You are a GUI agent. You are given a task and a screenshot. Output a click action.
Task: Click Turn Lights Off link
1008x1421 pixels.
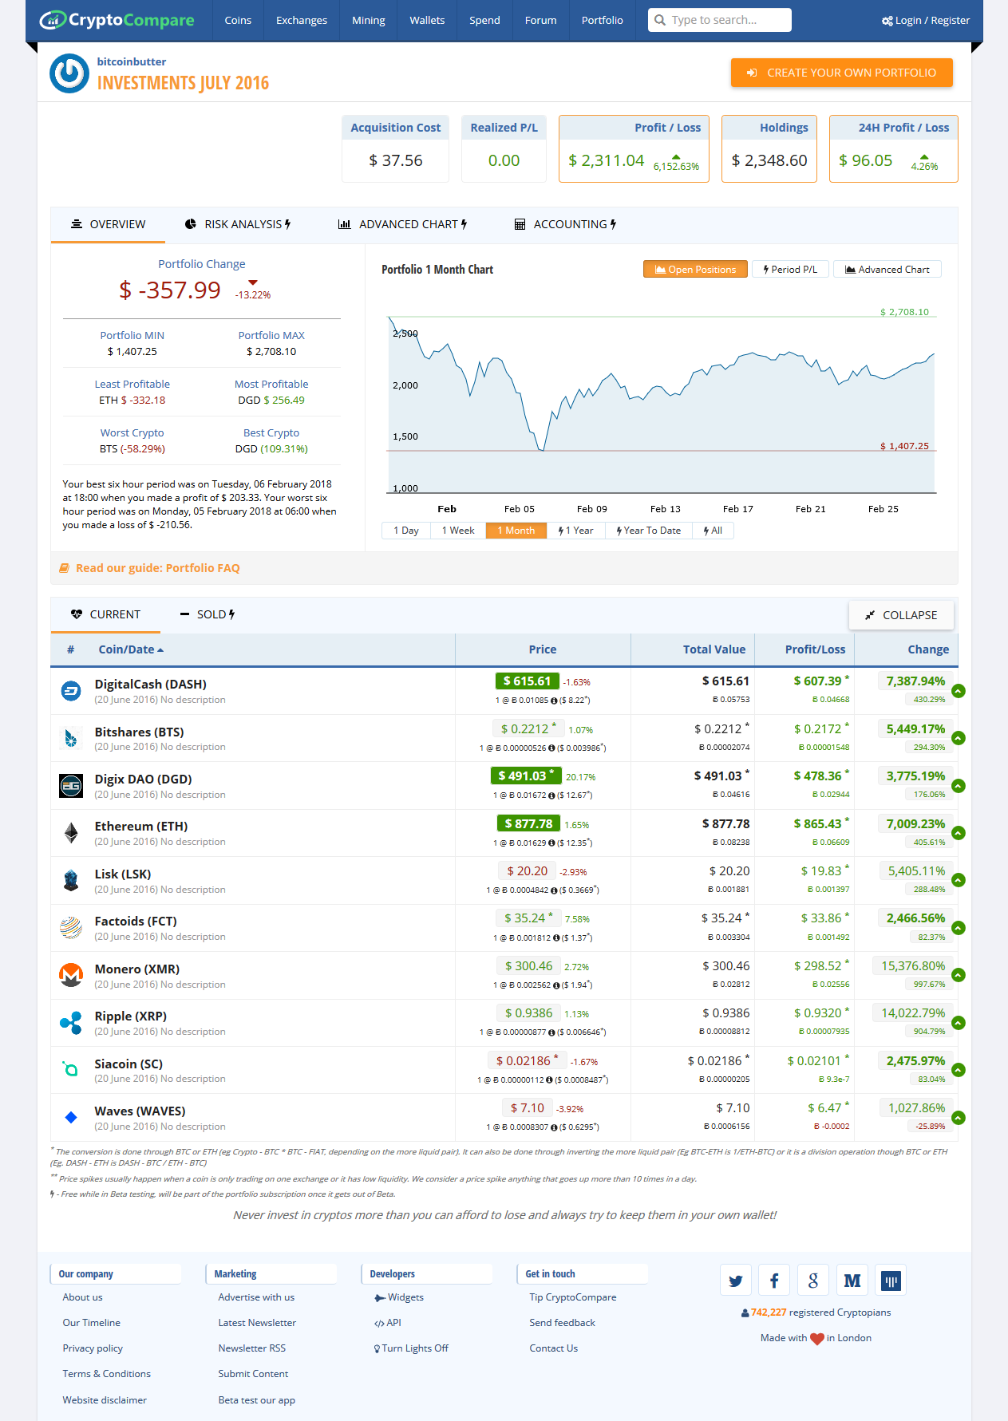pyautogui.click(x=411, y=1348)
